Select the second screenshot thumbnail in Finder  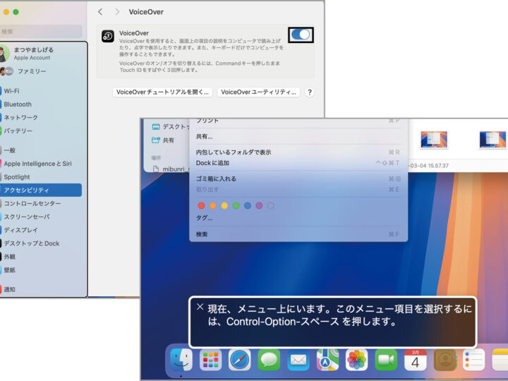(x=492, y=140)
